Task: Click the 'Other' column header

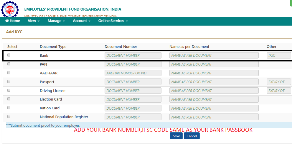Action: pos(271,47)
